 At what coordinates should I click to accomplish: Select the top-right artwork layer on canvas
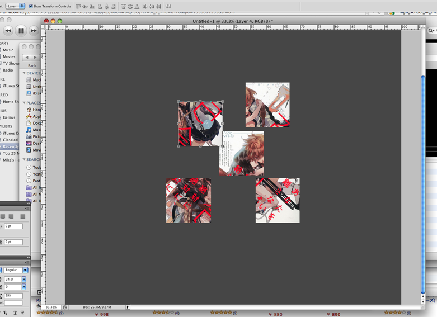click(x=267, y=105)
